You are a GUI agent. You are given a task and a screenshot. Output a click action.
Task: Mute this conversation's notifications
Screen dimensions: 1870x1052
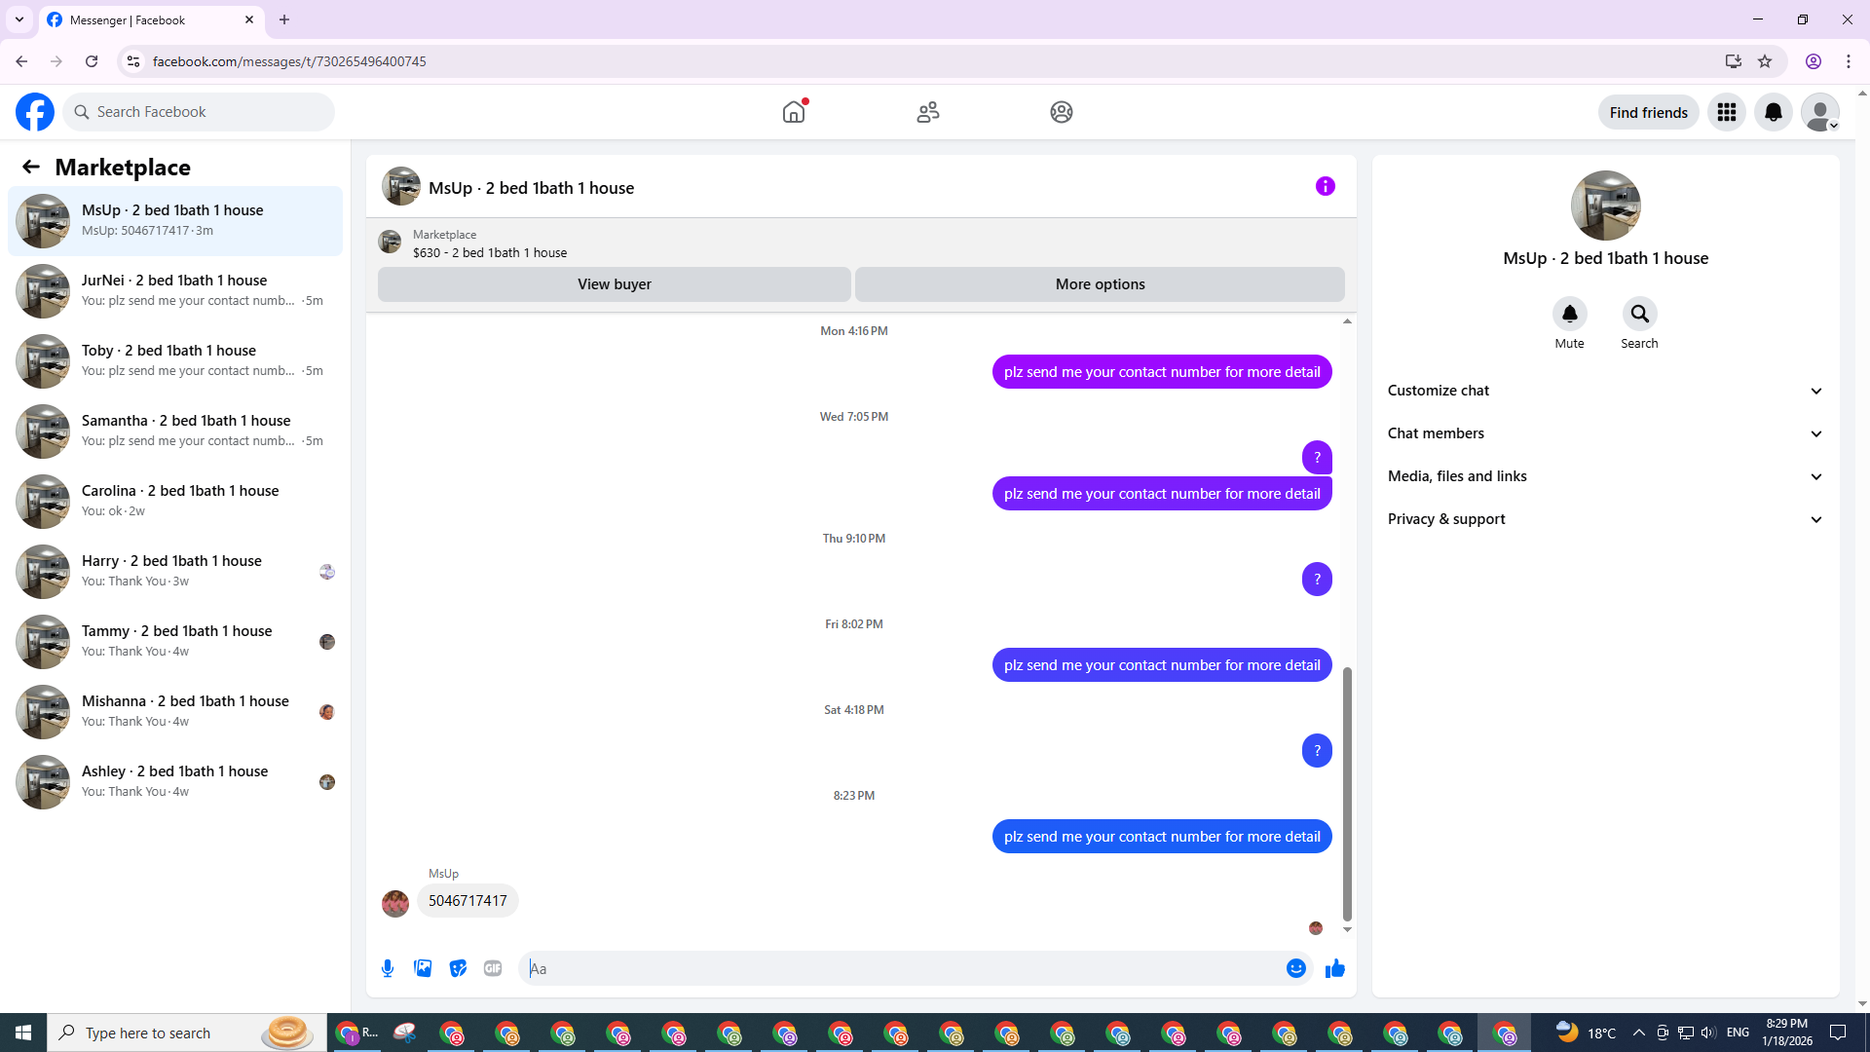coord(1569,314)
